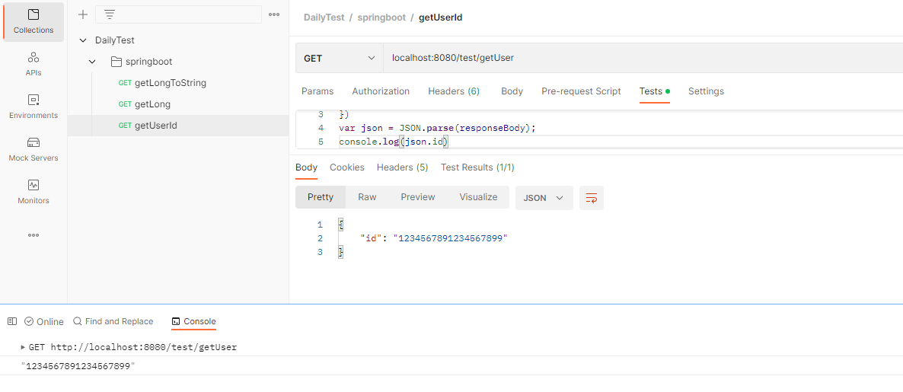Open the Environments sidebar section

click(x=34, y=107)
